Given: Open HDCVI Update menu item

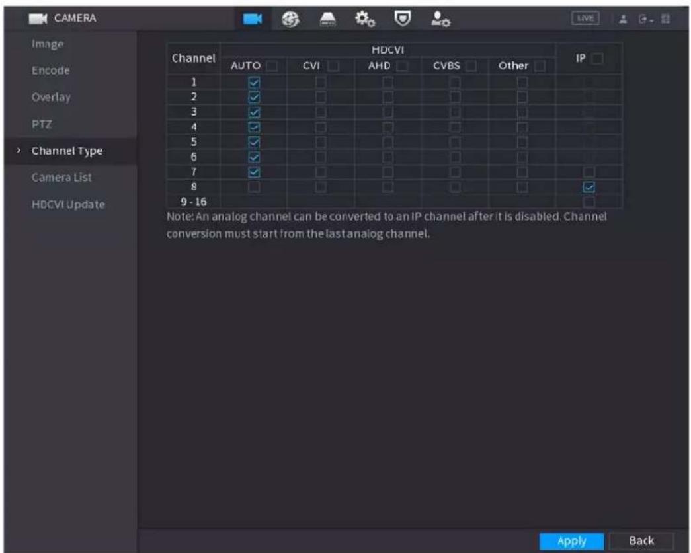Looking at the screenshot, I should (x=68, y=204).
